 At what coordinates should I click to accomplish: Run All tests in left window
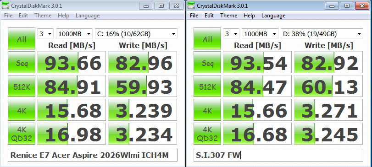pos(22,38)
